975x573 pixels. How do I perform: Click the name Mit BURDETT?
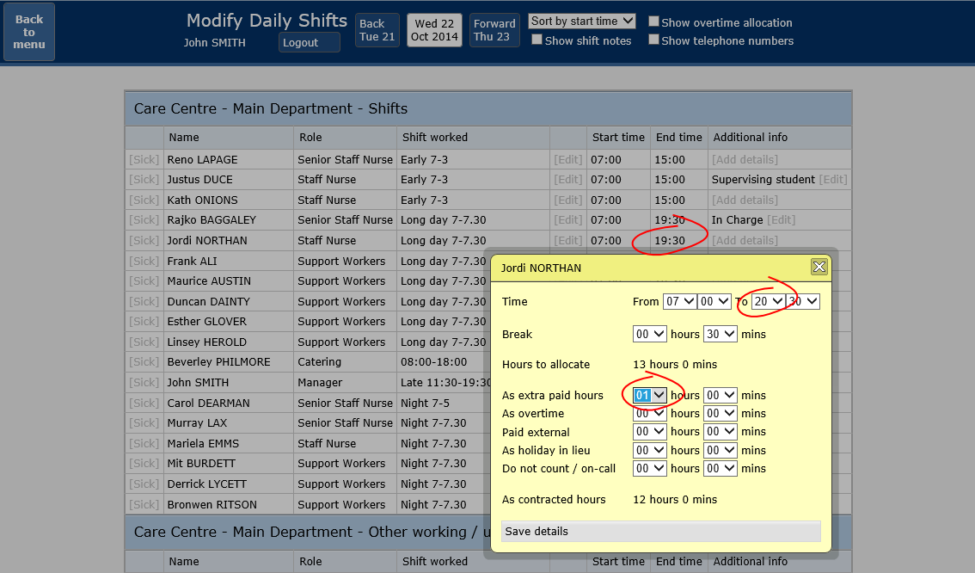tap(201, 464)
